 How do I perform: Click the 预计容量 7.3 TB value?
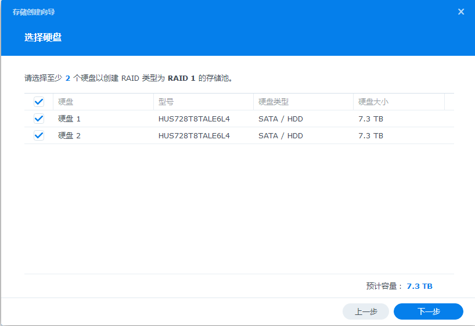419,286
